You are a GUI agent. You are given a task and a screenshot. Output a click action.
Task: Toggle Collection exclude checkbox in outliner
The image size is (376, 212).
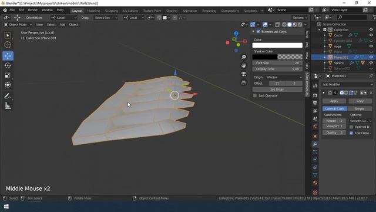click(x=325, y=29)
